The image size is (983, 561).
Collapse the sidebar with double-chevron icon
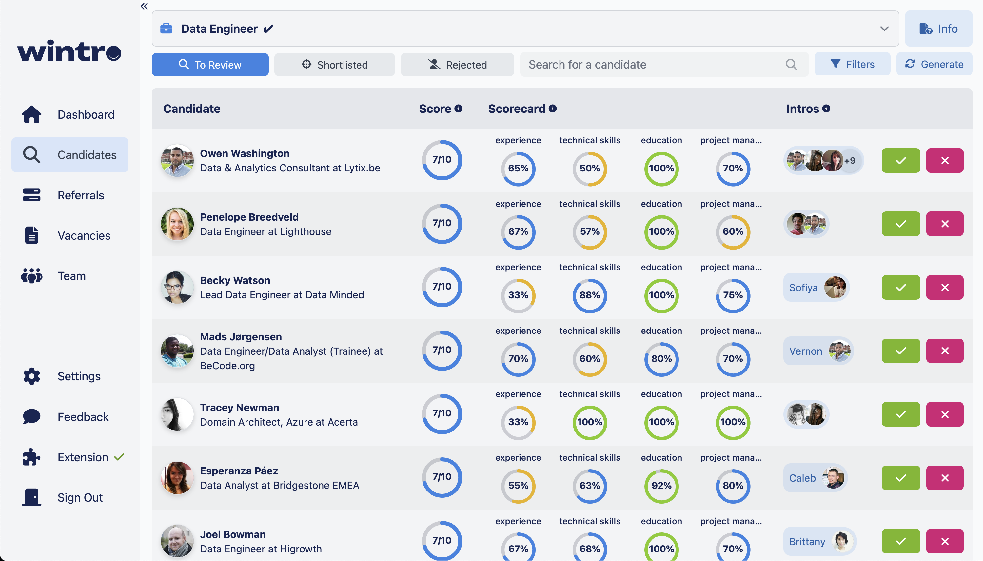[x=144, y=6]
